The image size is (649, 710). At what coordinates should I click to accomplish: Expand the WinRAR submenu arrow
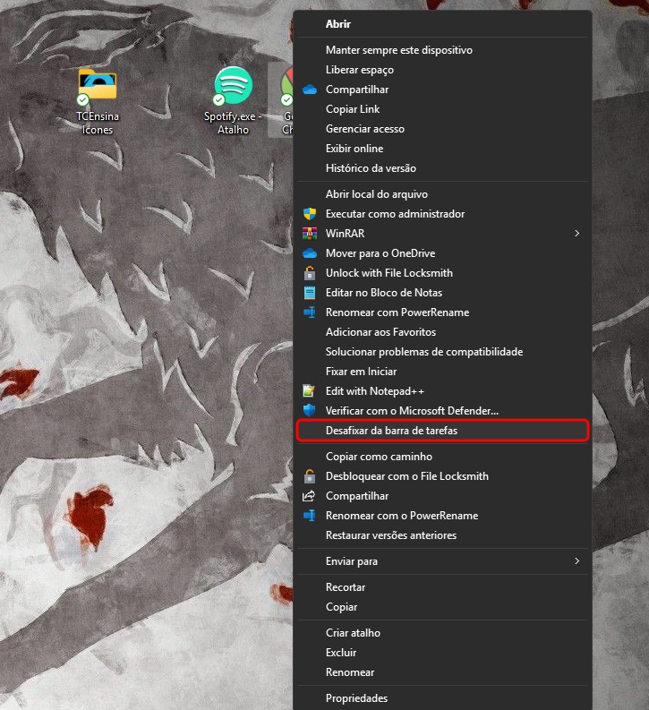[576, 234]
